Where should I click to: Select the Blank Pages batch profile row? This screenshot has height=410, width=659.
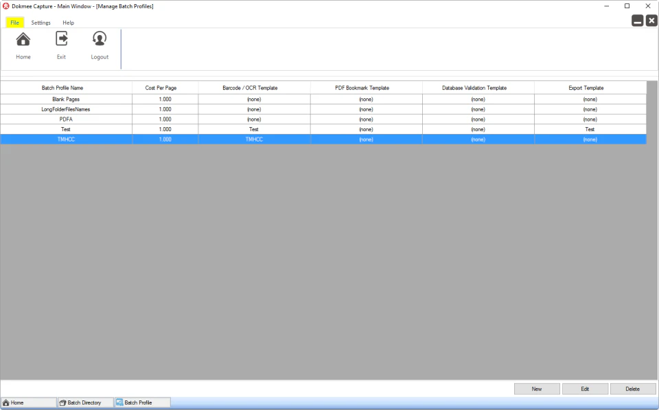point(65,99)
